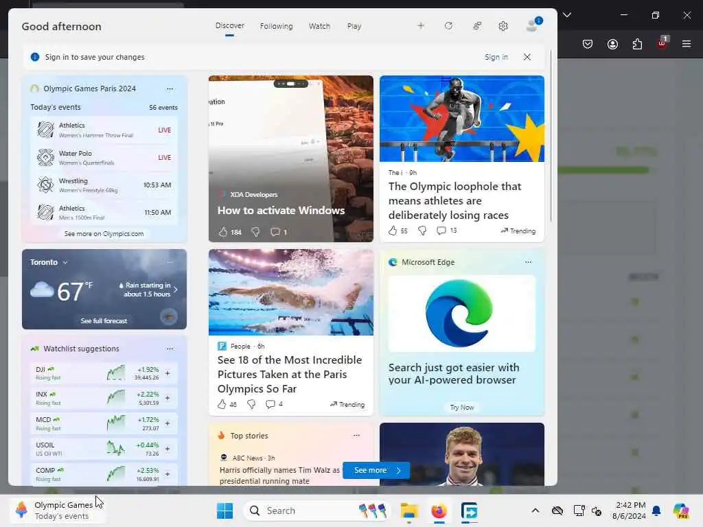Show hidden system tray icons
The height and width of the screenshot is (527, 703).
pos(535,511)
